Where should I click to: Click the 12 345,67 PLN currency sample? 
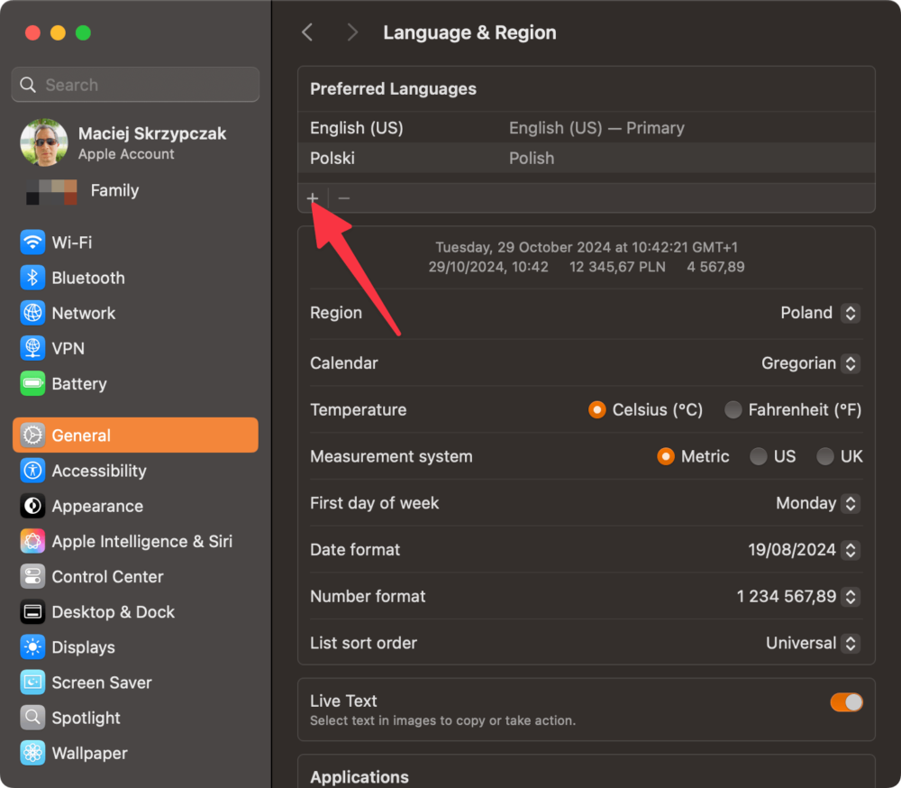(x=617, y=267)
